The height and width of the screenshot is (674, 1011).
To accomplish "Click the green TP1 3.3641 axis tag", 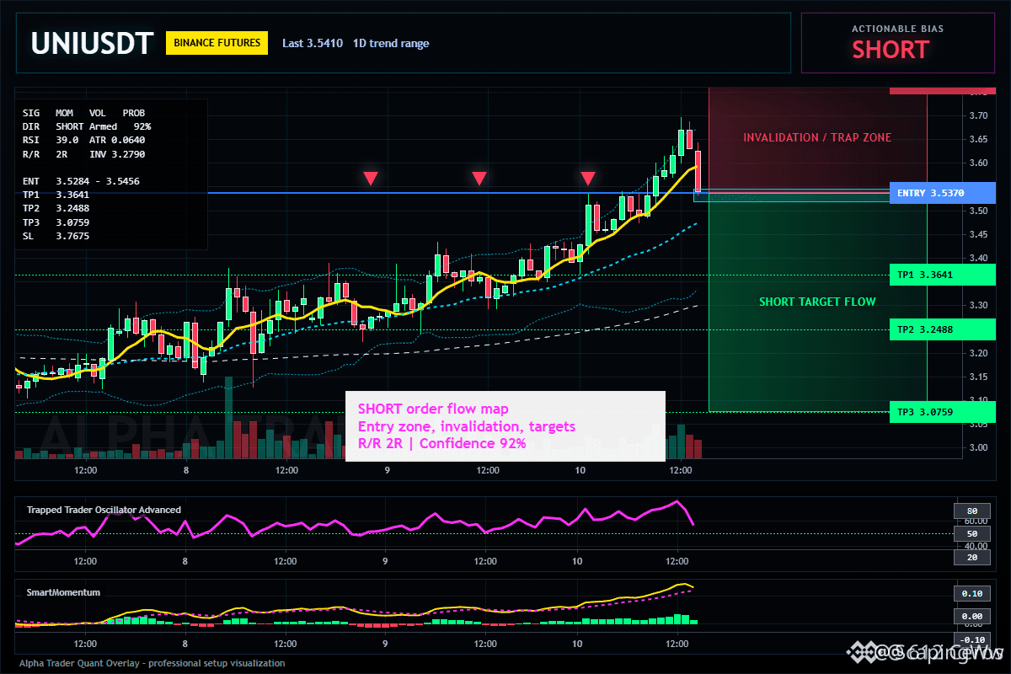I will click(942, 275).
